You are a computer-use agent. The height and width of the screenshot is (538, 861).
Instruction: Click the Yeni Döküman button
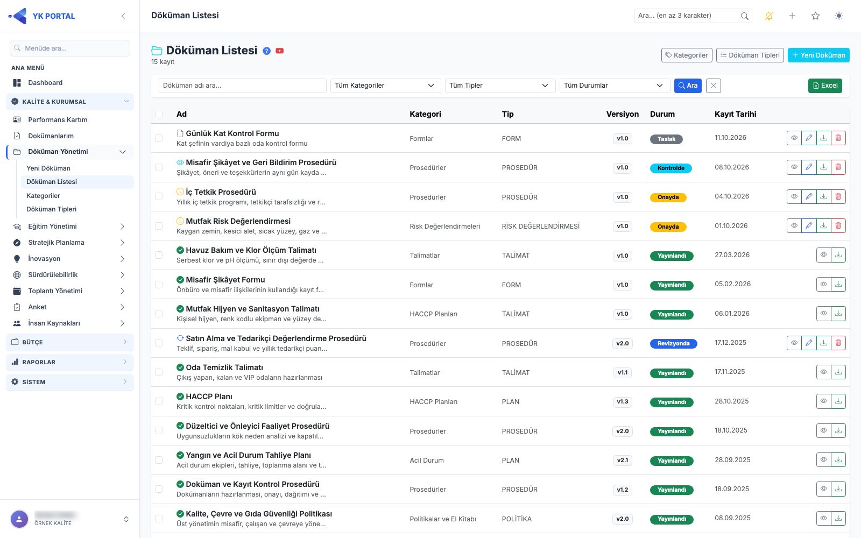click(818, 55)
